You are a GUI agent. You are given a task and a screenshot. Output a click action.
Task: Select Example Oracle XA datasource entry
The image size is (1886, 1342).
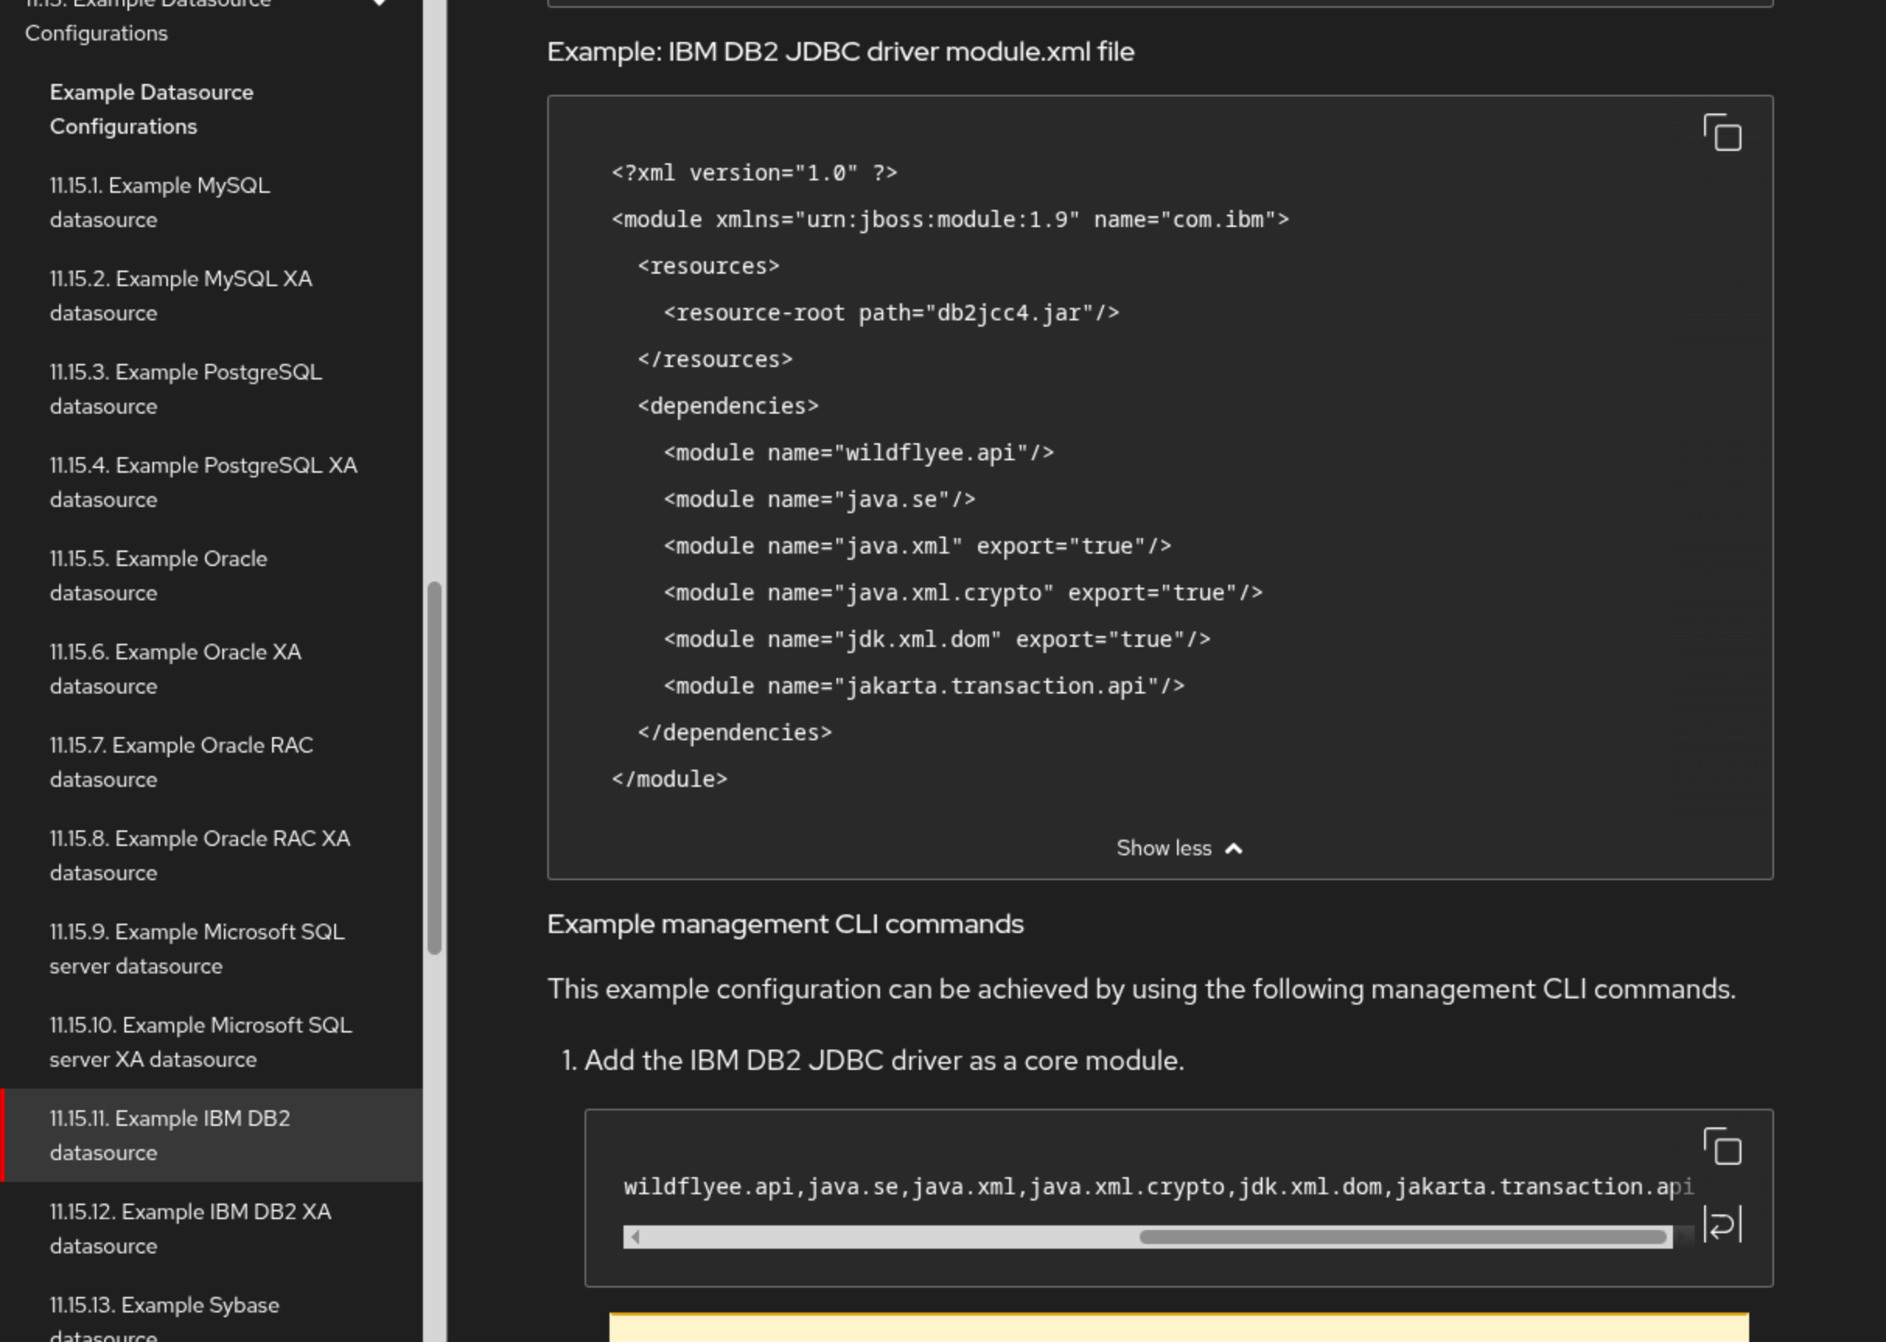pos(175,669)
